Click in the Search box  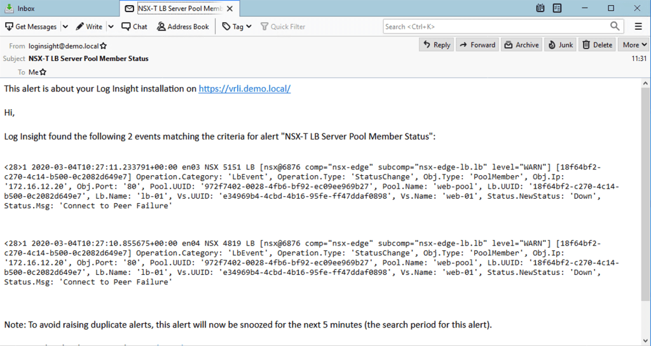pos(496,27)
